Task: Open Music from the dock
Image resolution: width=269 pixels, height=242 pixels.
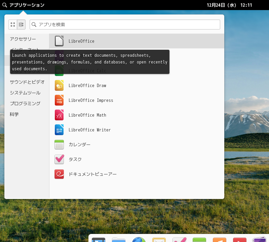Action: (220, 240)
